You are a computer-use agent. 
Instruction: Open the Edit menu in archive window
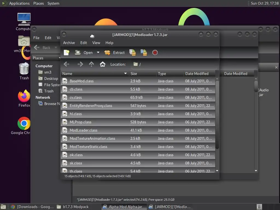click(x=84, y=43)
